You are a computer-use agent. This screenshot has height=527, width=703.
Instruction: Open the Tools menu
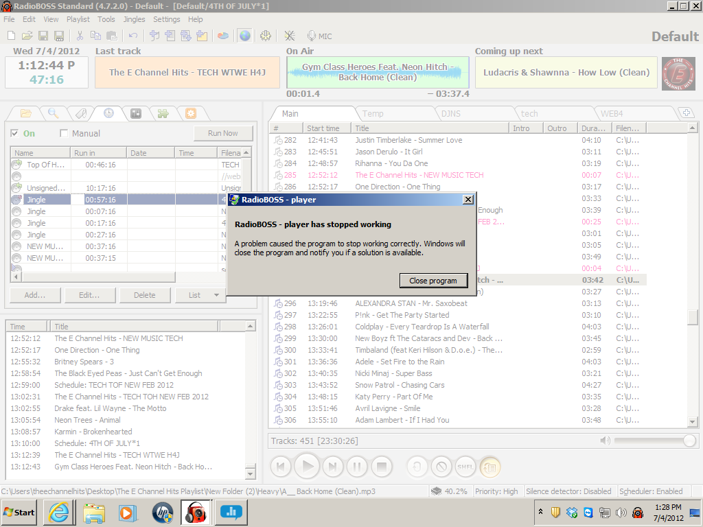point(106,19)
